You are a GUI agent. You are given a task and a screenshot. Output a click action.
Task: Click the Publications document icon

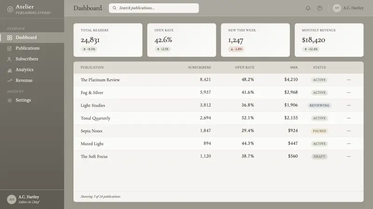9,48
